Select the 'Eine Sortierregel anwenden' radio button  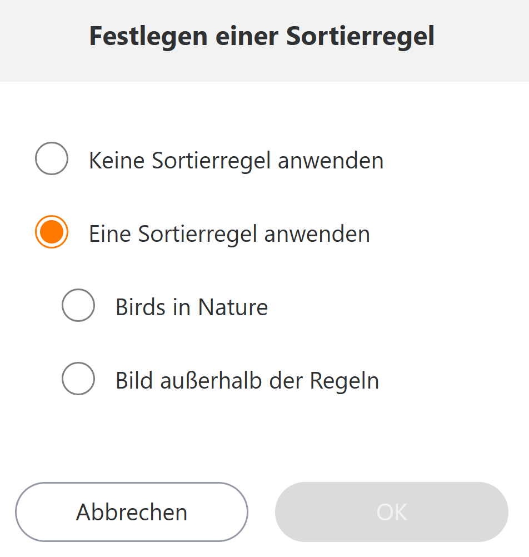(x=52, y=232)
